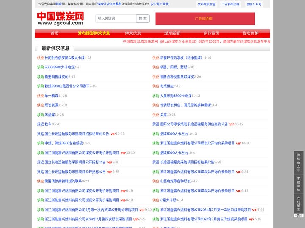Image resolution: width=305 pixels, height=228 pixels.
Task: Close the floating sidebar with ×关闭
Action: (x=298, y=215)
